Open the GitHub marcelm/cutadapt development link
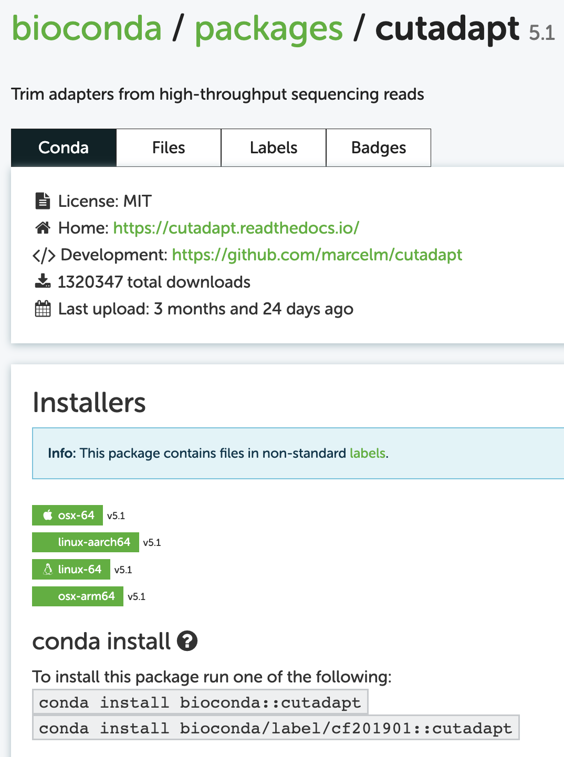This screenshot has height=757, width=564. (317, 255)
